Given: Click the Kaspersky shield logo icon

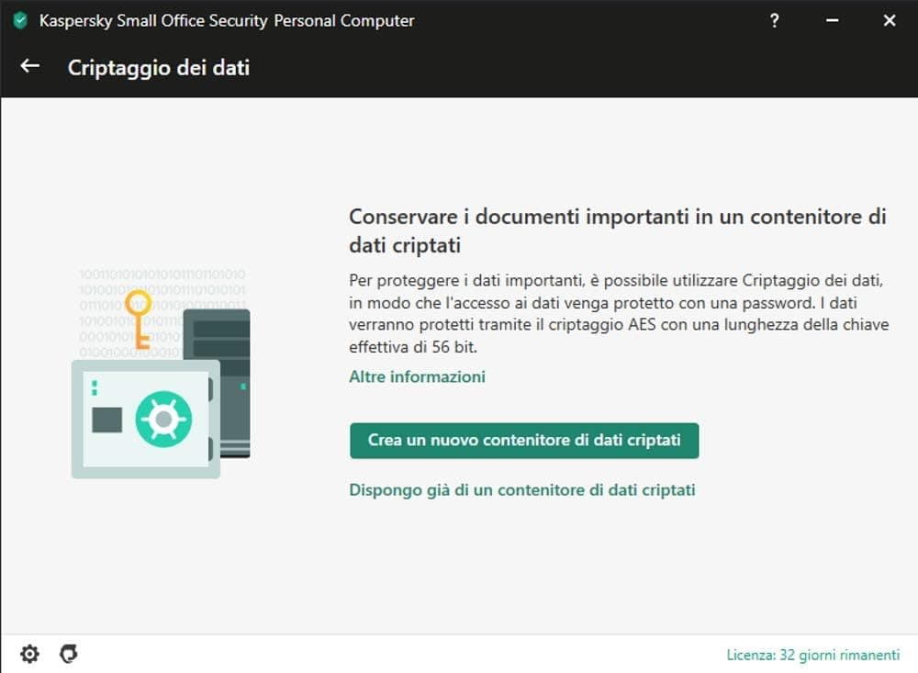Looking at the screenshot, I should pos(20,20).
